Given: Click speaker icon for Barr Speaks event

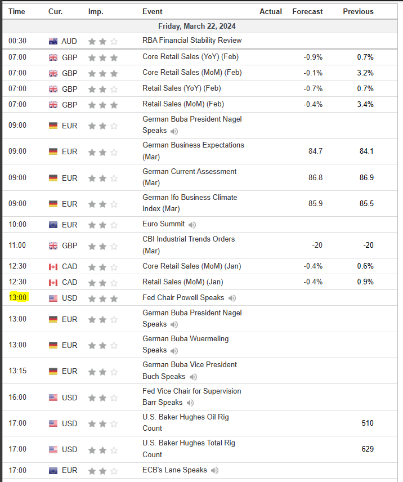Looking at the screenshot, I should pos(190,403).
